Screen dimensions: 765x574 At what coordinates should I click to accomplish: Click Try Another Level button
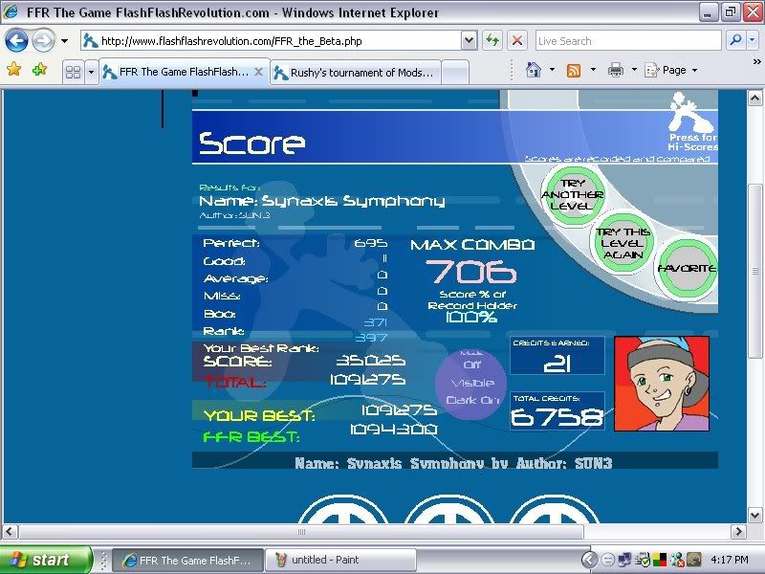click(573, 194)
